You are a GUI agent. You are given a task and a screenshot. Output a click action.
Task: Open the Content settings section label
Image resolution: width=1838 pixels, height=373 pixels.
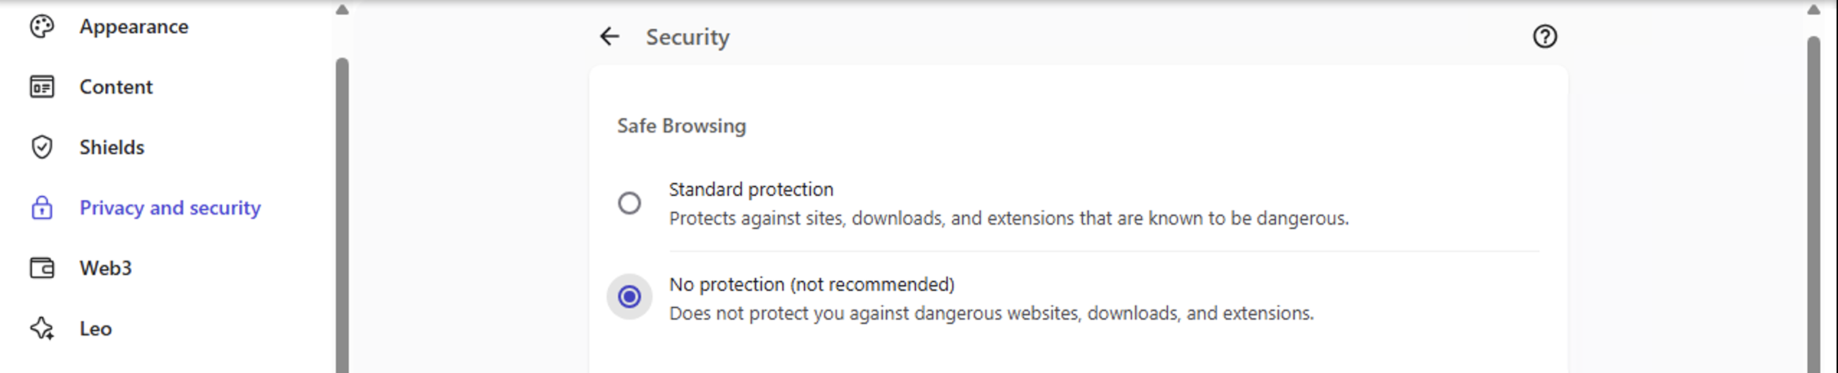click(116, 87)
